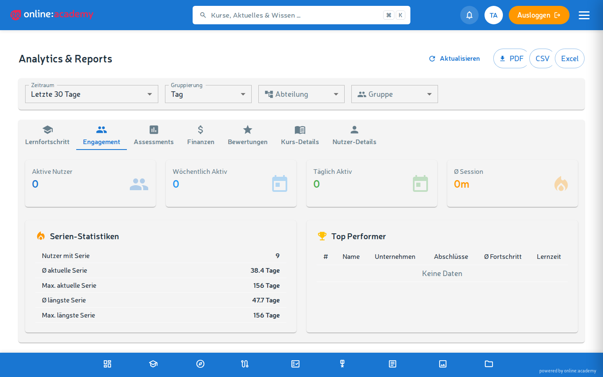Screen dimensions: 603x377
Task: Export report as Excel
Action: [569, 59]
